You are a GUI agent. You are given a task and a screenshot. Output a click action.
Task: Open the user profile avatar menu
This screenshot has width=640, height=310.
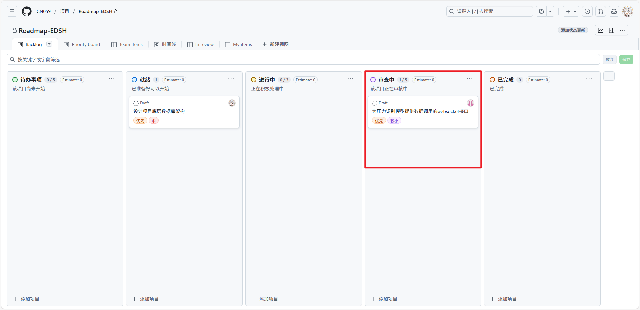point(628,11)
